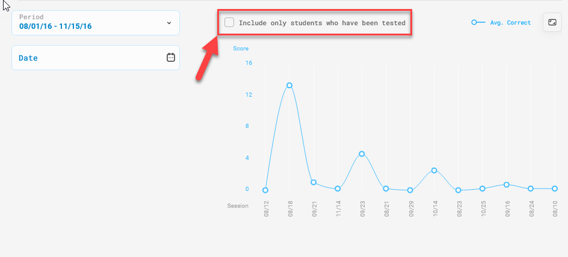Image resolution: width=568 pixels, height=257 pixels.
Task: Click the 09/21 data point marker
Action: (313, 182)
